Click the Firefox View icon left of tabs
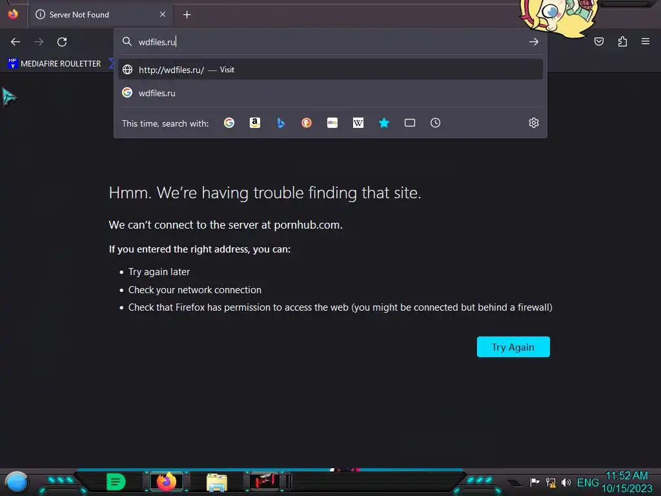 13,14
